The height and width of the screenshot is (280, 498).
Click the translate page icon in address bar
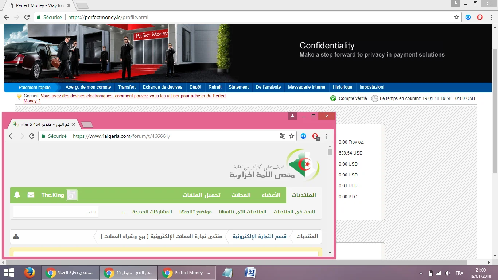point(282,136)
